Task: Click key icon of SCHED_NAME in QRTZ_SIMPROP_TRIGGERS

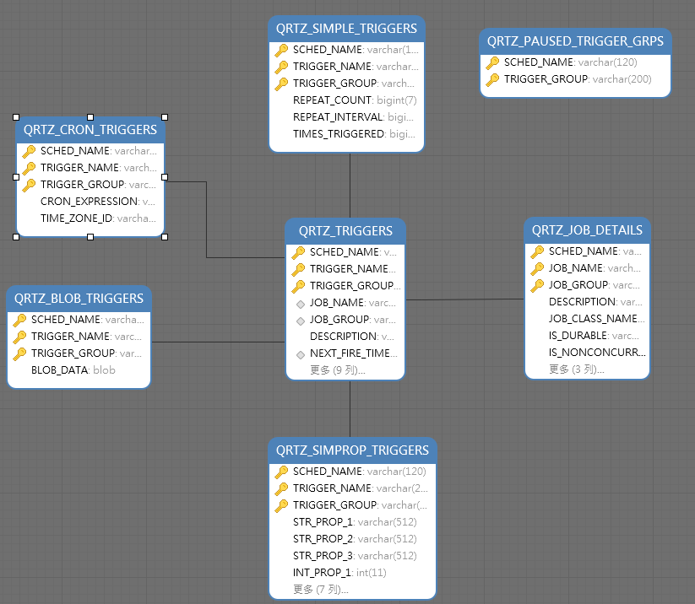Action: point(281,472)
